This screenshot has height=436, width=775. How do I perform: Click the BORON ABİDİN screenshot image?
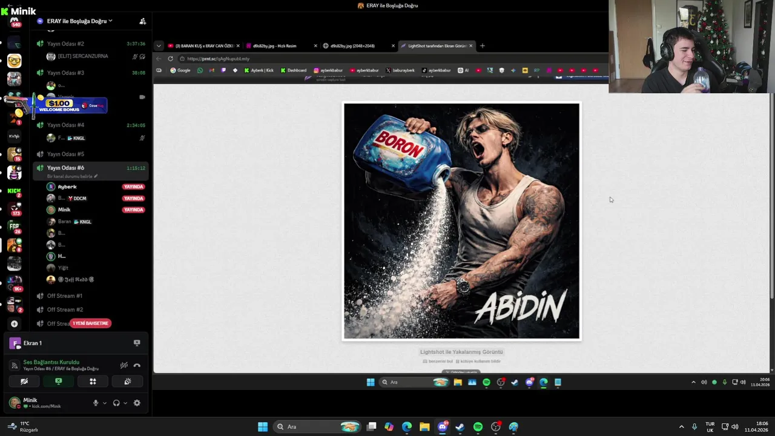(461, 221)
